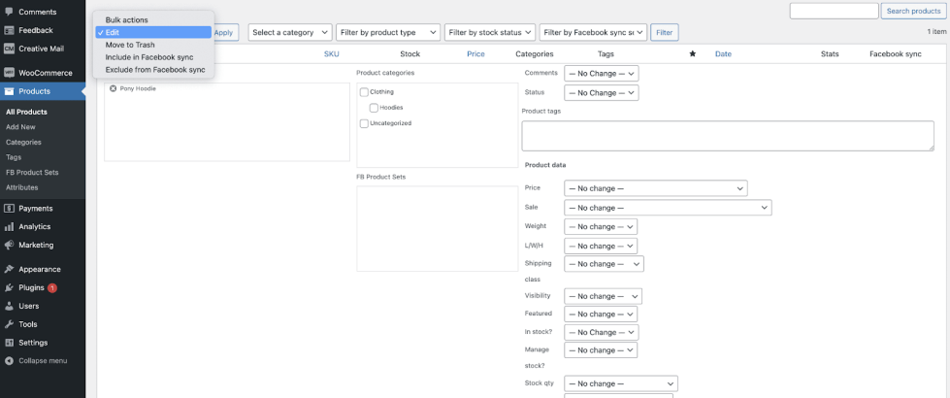
Task: Sort products by Date column
Action: (723, 54)
